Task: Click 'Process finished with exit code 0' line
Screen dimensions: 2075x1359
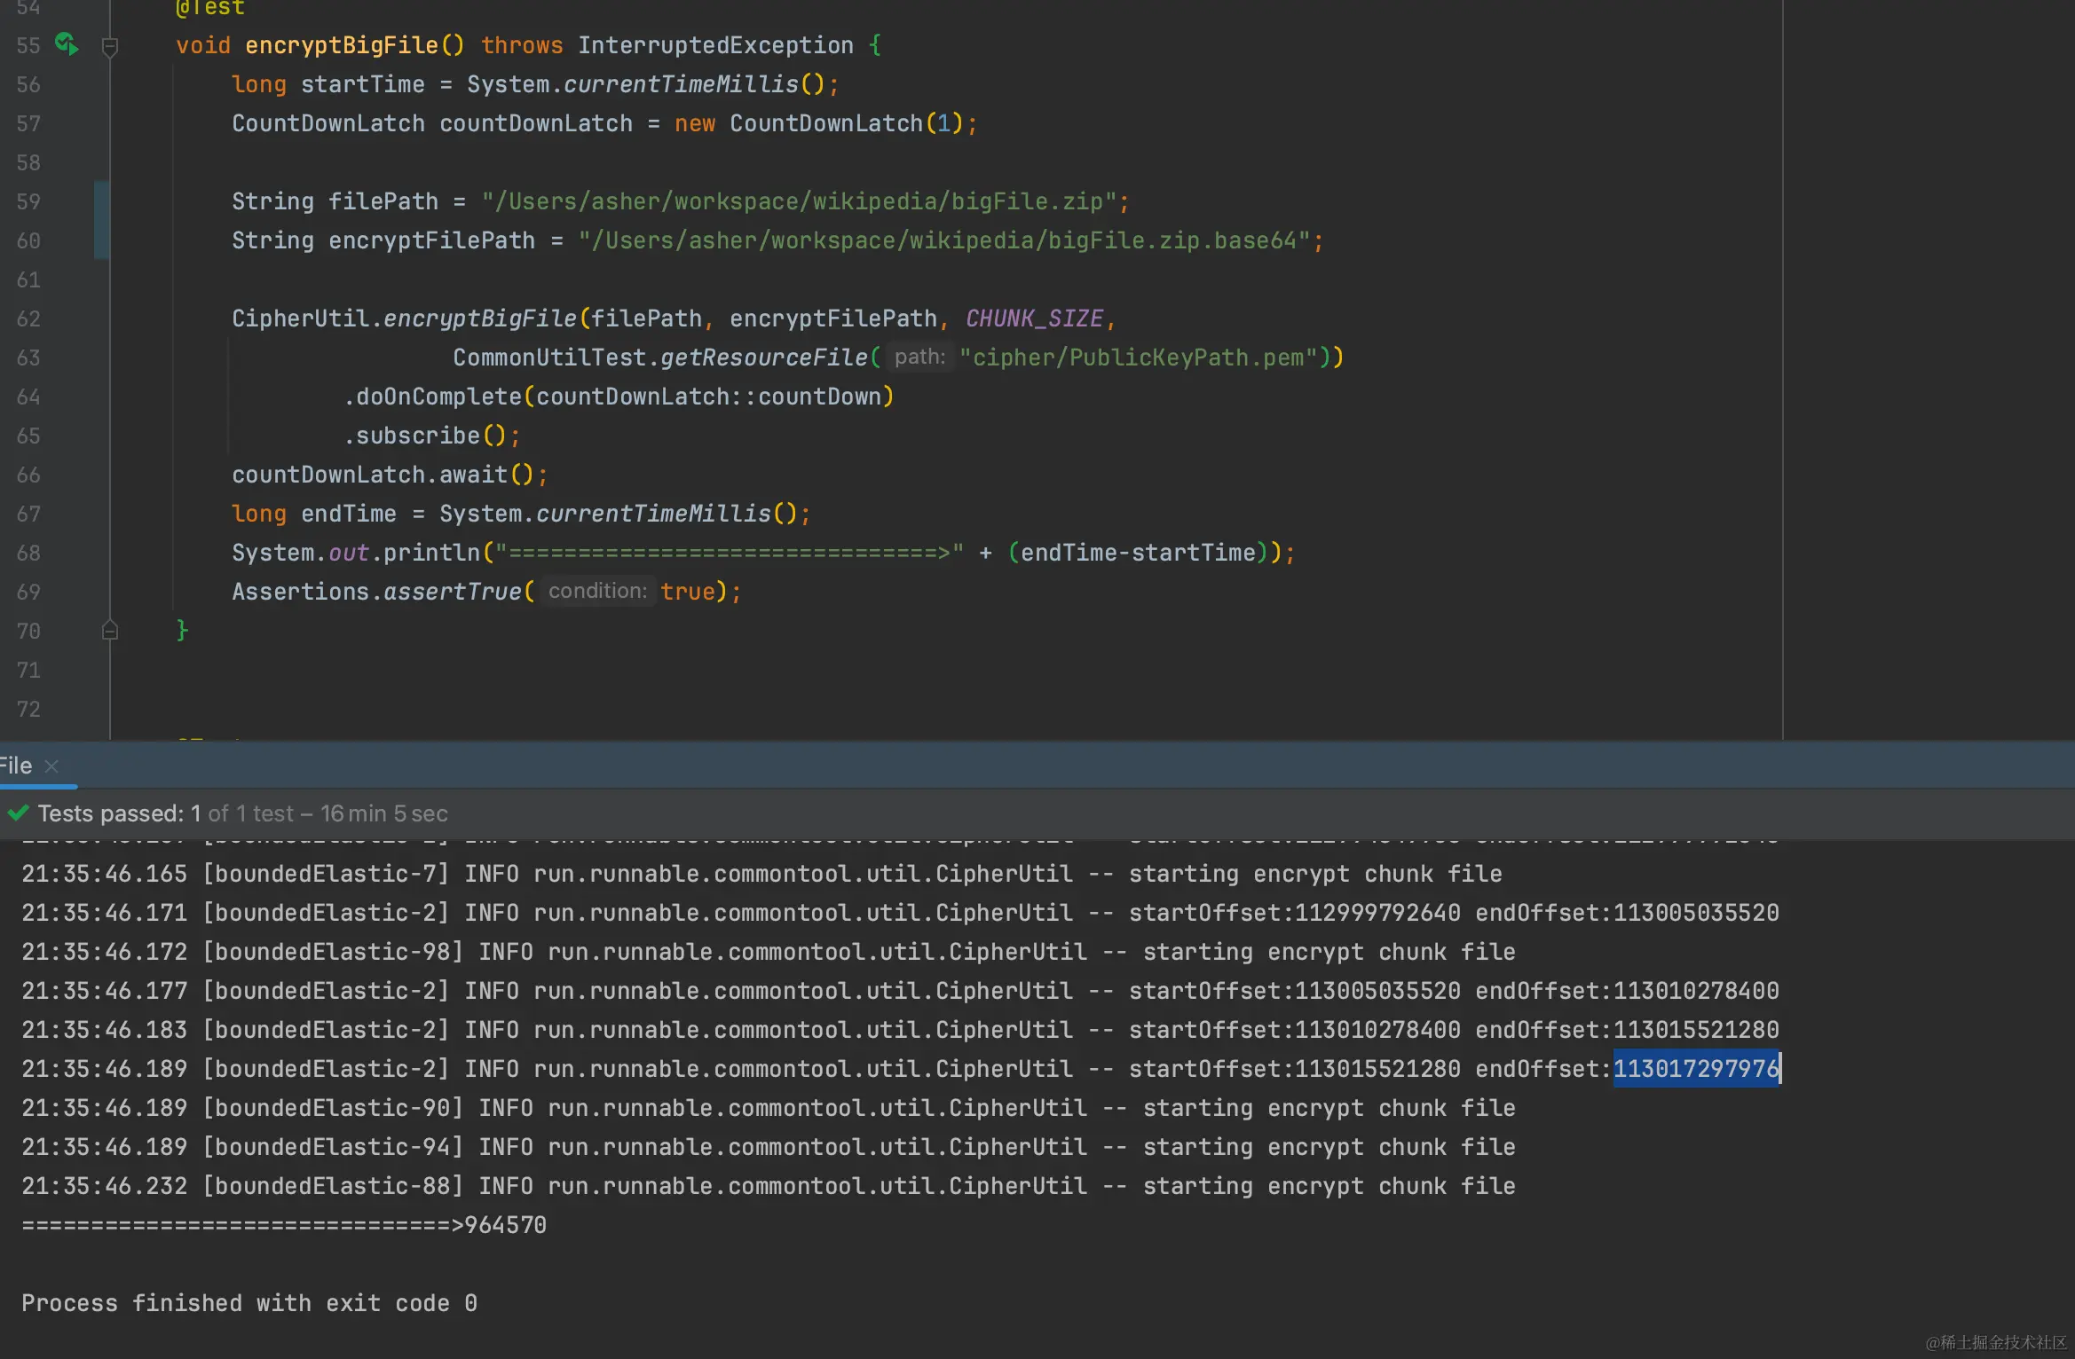Action: click(x=249, y=1303)
